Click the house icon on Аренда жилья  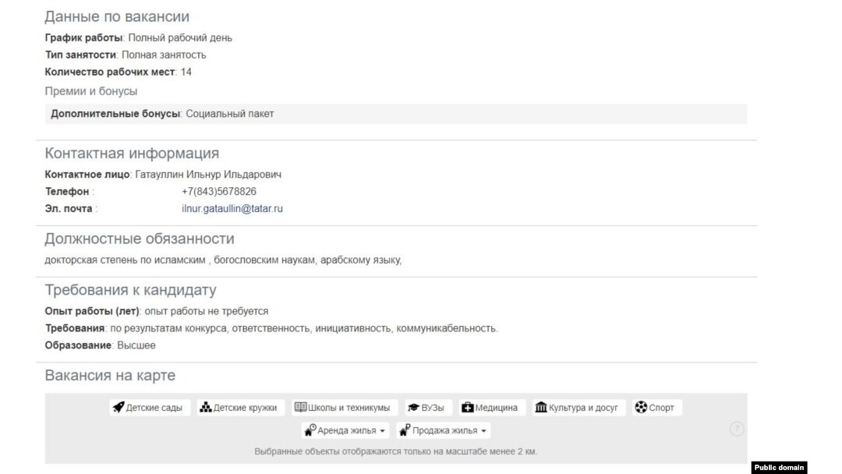click(x=310, y=430)
